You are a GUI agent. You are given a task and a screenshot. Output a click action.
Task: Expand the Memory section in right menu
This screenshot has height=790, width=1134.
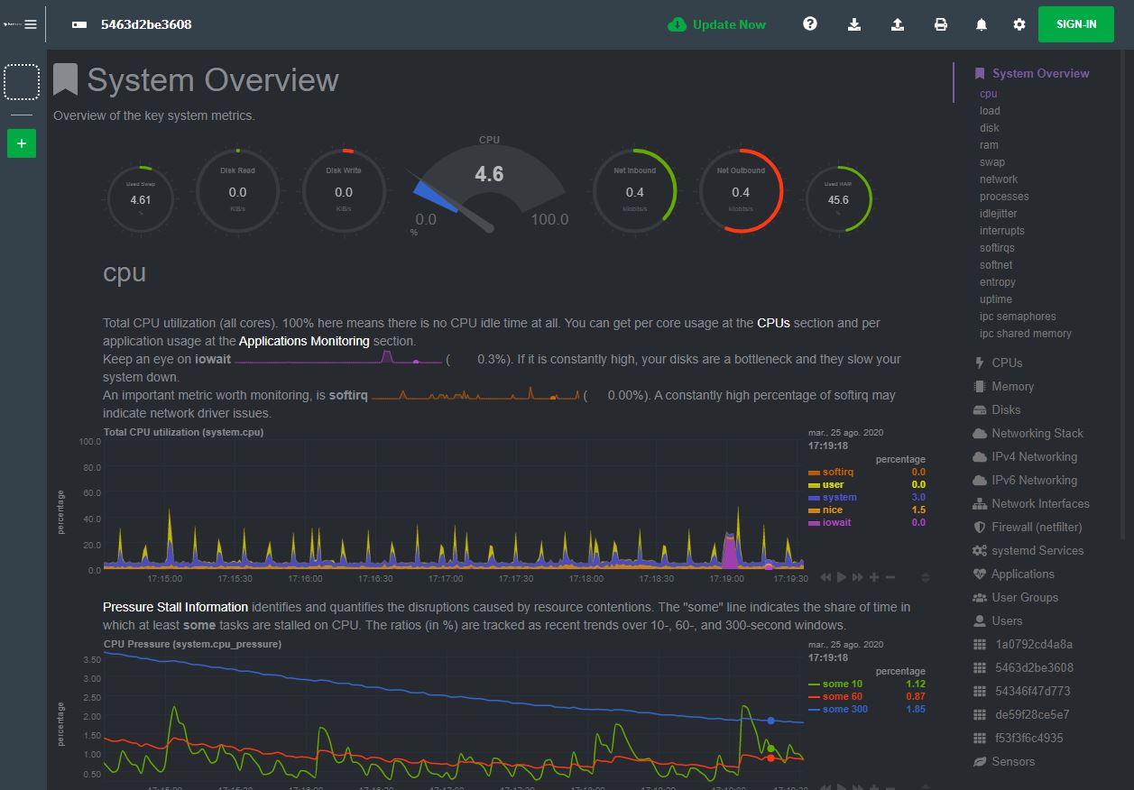click(x=1012, y=386)
